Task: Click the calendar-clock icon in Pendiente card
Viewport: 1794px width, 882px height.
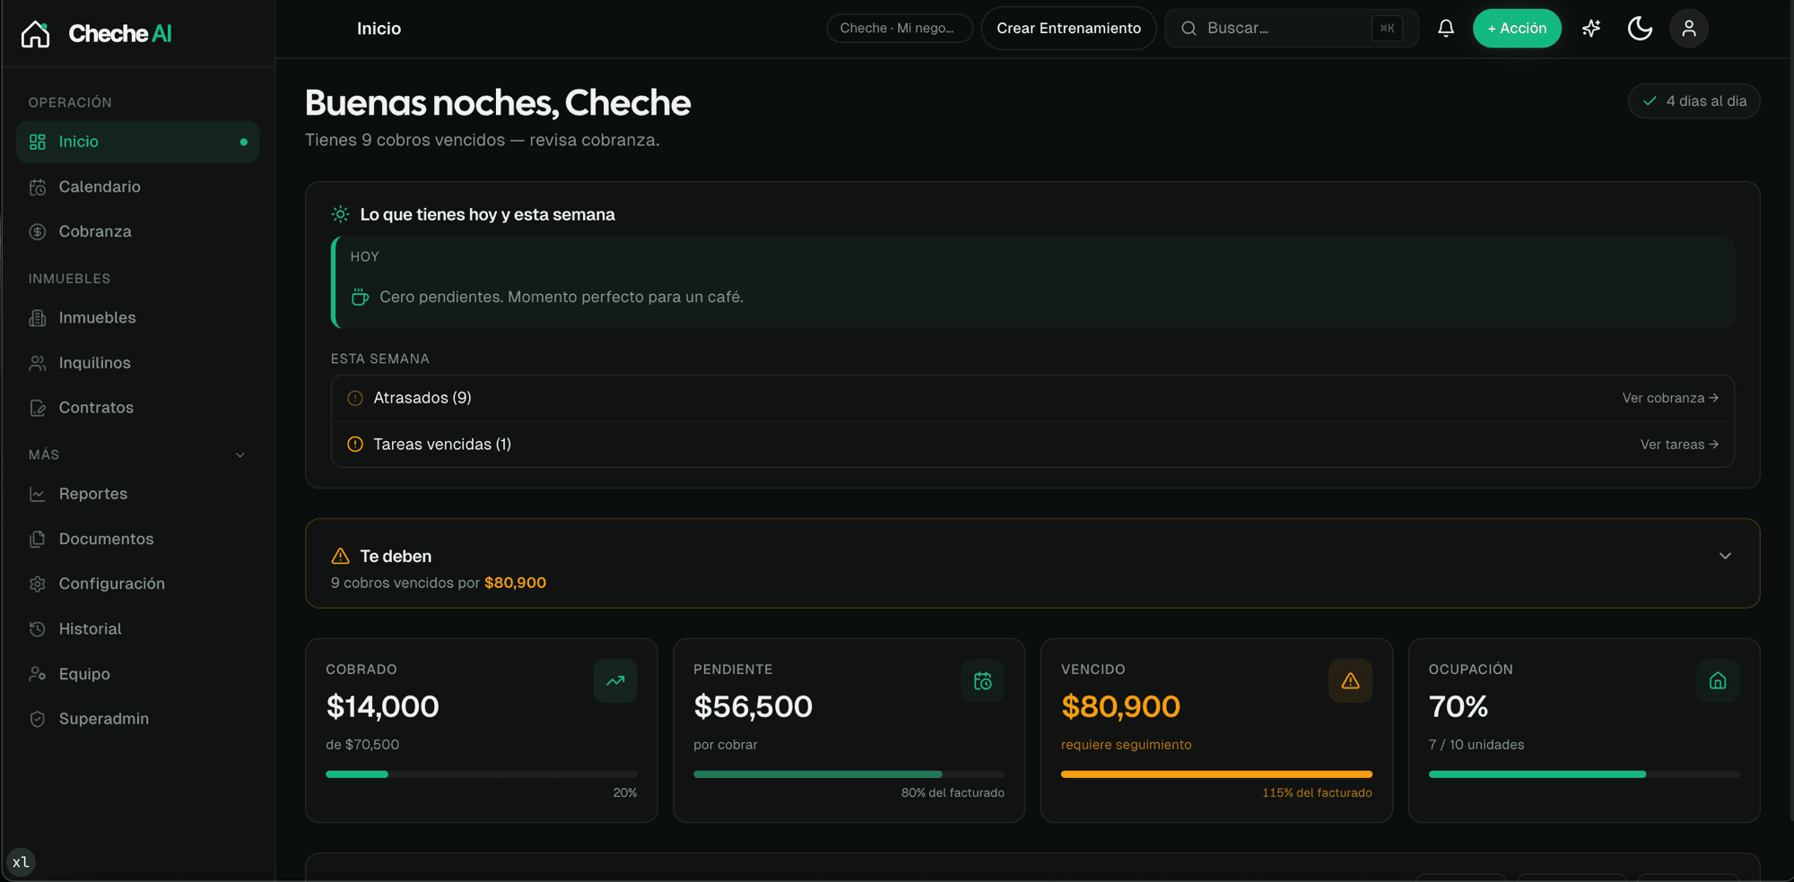Action: (x=983, y=681)
